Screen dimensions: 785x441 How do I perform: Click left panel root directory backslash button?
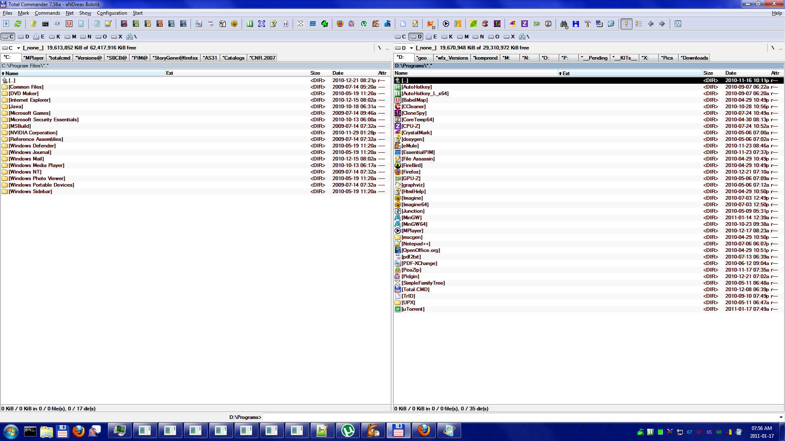click(x=379, y=48)
